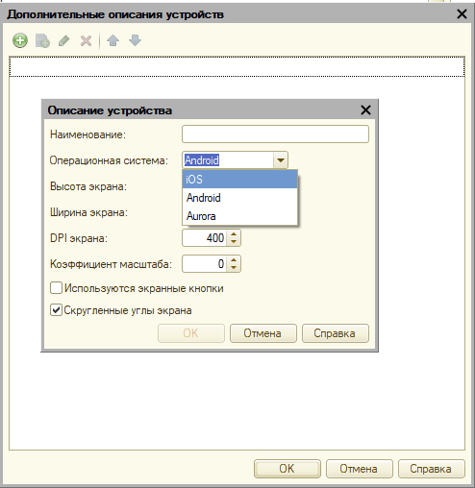
Task: Move item up with up arrow
Action: click(112, 40)
